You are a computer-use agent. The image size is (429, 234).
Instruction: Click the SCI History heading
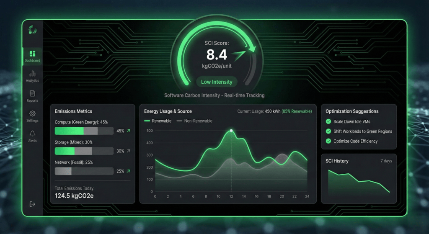point(337,161)
